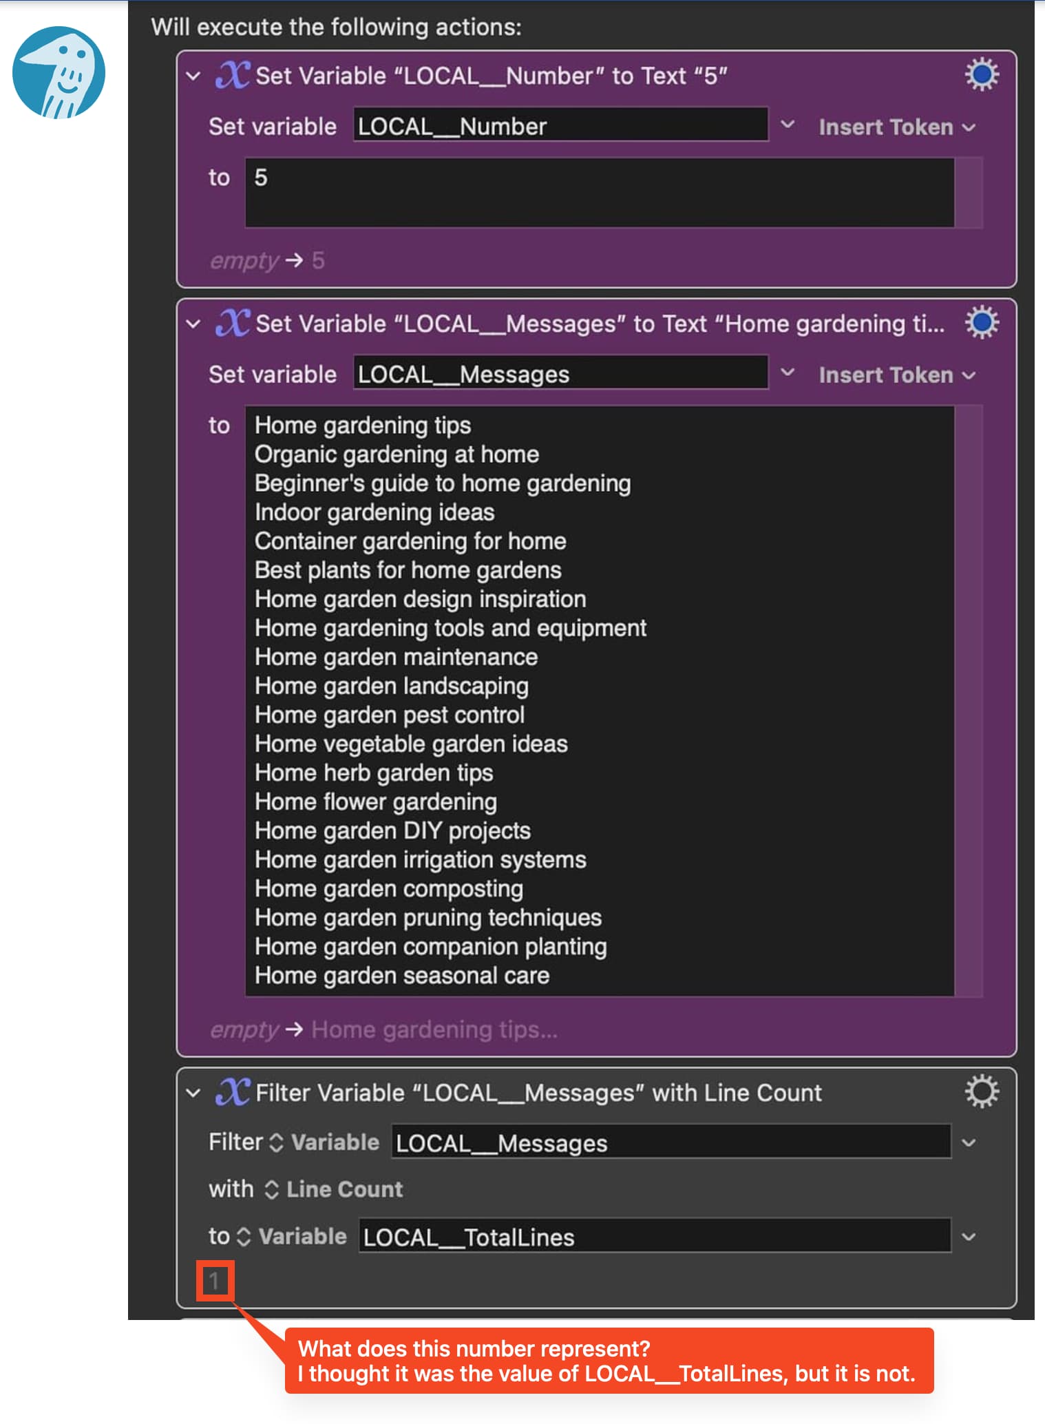Viewport: 1045px width, 1424px height.
Task: Change the Filter source type popup labeled Variable
Action: point(324,1142)
